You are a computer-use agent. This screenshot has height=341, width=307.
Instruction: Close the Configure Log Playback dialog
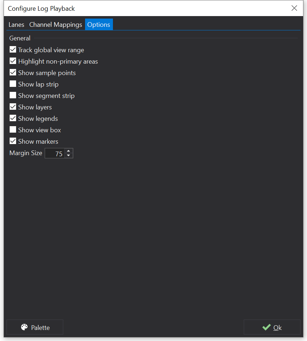pyautogui.click(x=294, y=8)
